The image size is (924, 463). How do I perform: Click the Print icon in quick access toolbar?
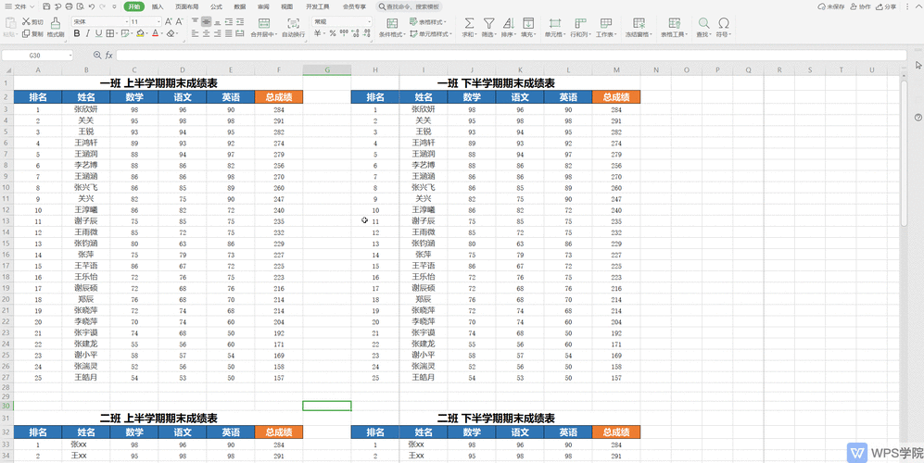pos(69,7)
